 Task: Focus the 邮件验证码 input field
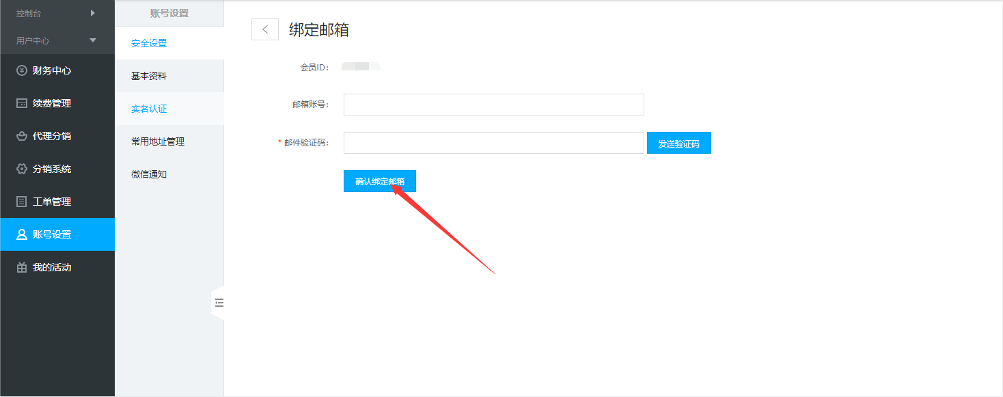[493, 143]
